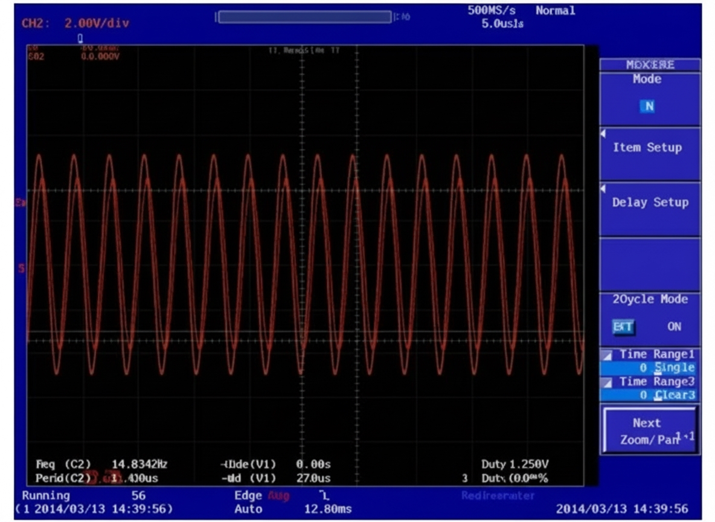Viewport: 715px width, 522px height.
Task: Click the horizontal memory position bar at top
Action: click(304, 17)
